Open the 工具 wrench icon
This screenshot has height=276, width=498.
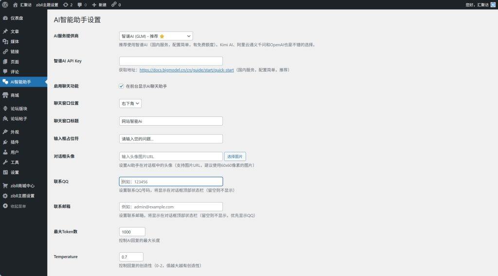pos(5,162)
